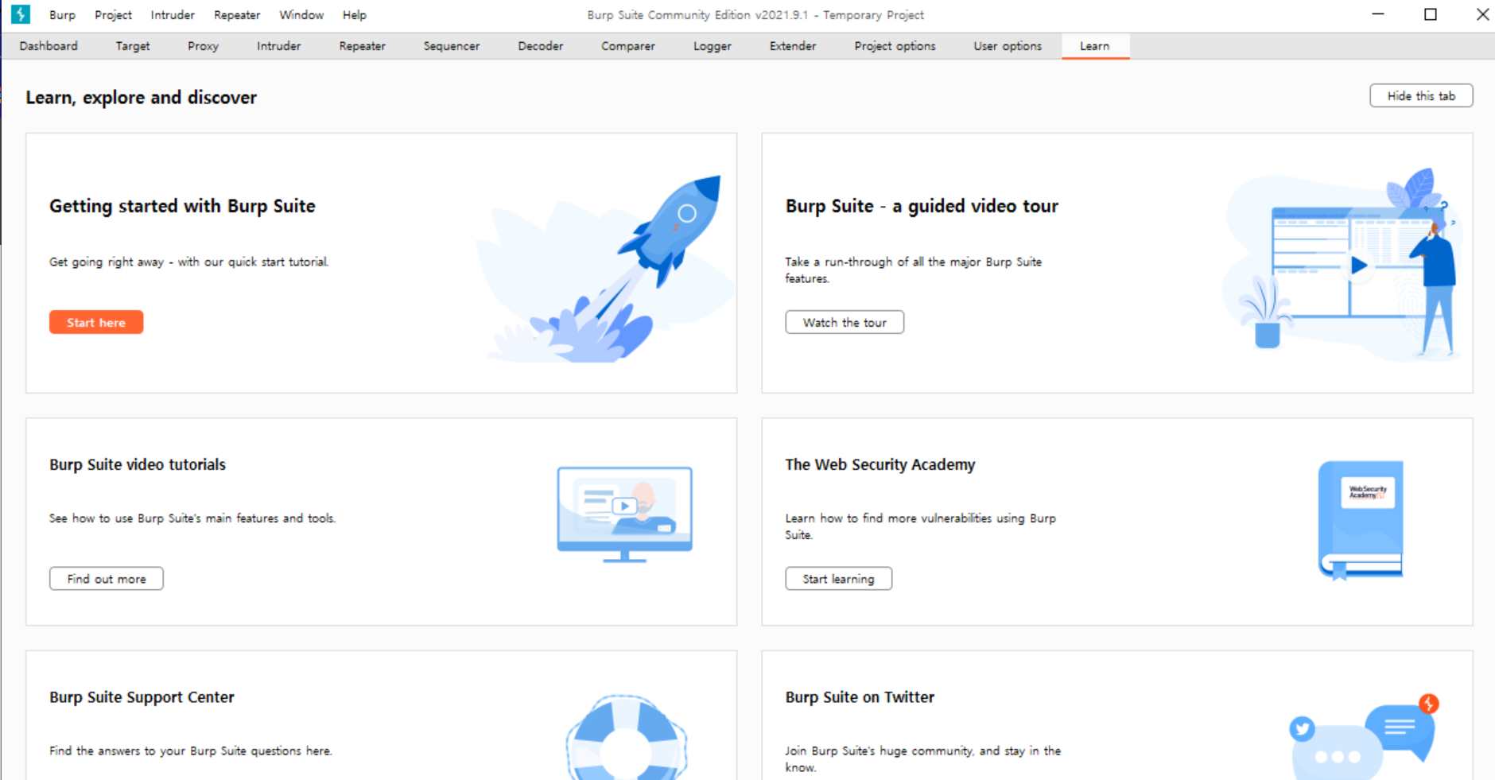Screen dimensions: 1495x780
Task: Switch to the Sequencer tab
Action: click(x=452, y=46)
